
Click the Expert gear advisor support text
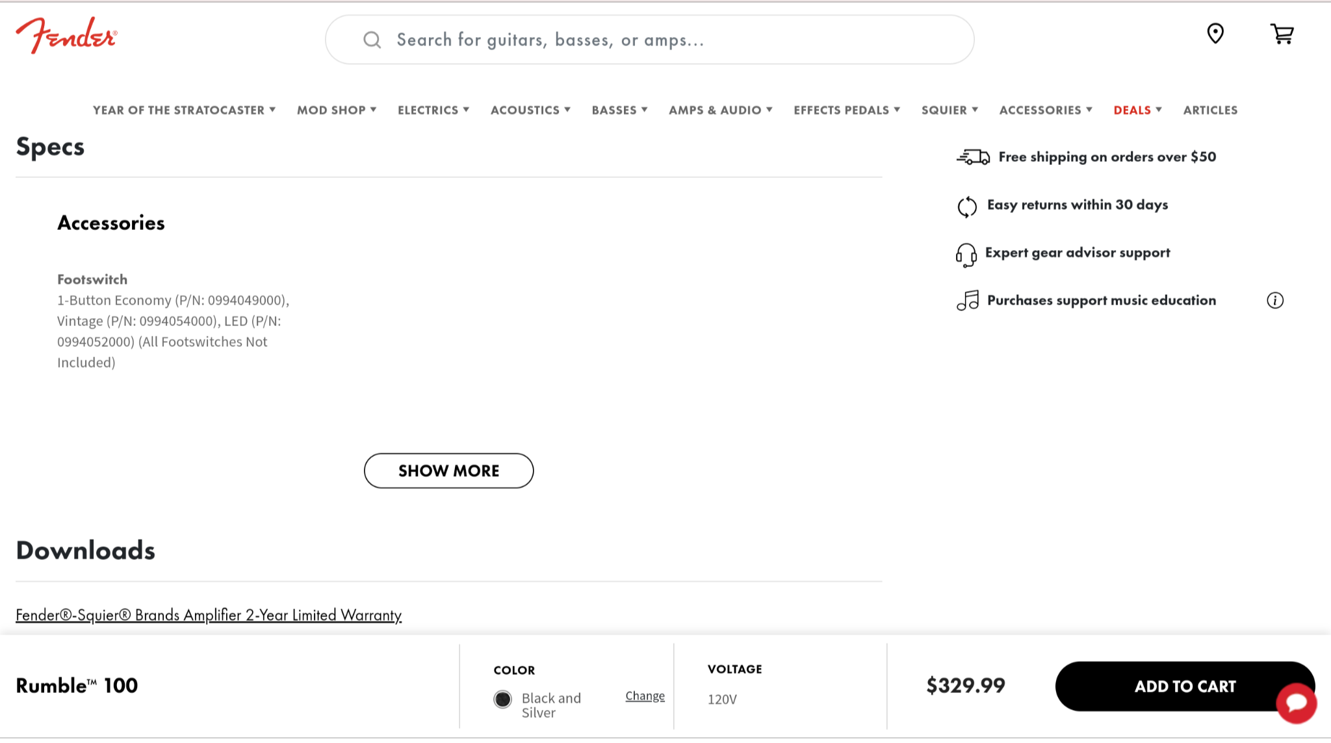coord(1078,253)
